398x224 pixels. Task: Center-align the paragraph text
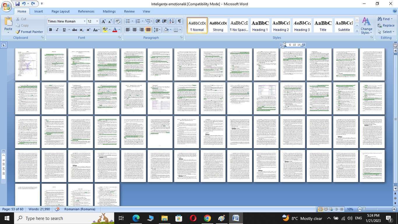[135, 30]
